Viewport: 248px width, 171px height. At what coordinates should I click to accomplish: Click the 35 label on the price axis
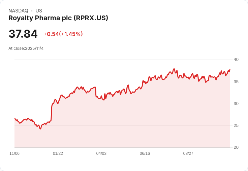(236, 82)
